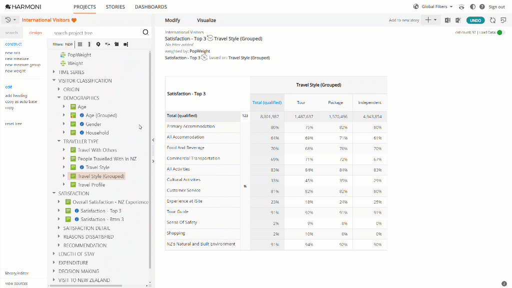512x288 pixels.
Task: Click the UNDO button
Action: [x=475, y=20]
